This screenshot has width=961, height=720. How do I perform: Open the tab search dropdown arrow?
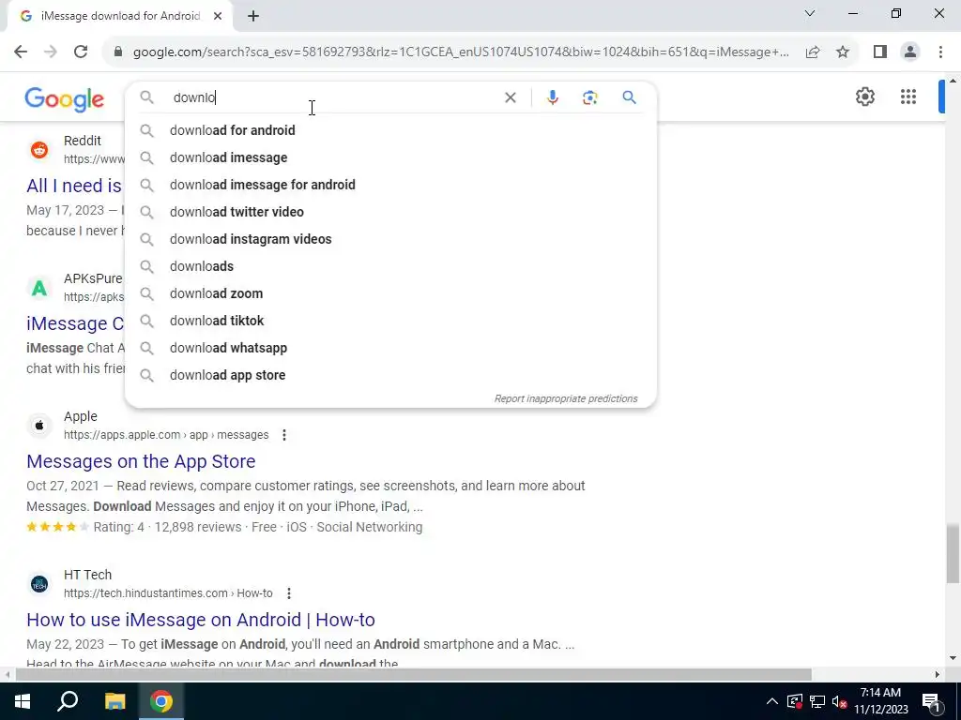(809, 13)
